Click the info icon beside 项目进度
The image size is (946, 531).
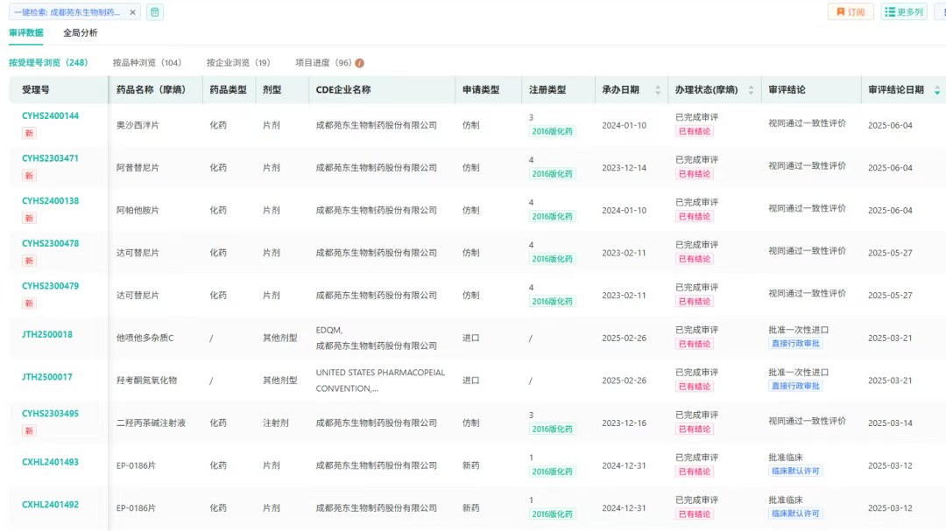(x=360, y=64)
